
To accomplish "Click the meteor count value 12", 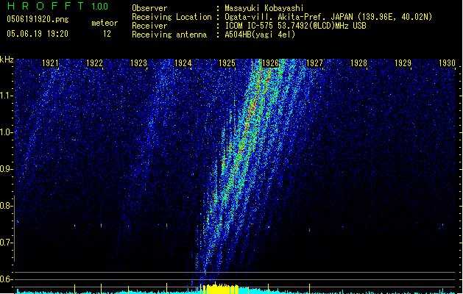I will (107, 34).
